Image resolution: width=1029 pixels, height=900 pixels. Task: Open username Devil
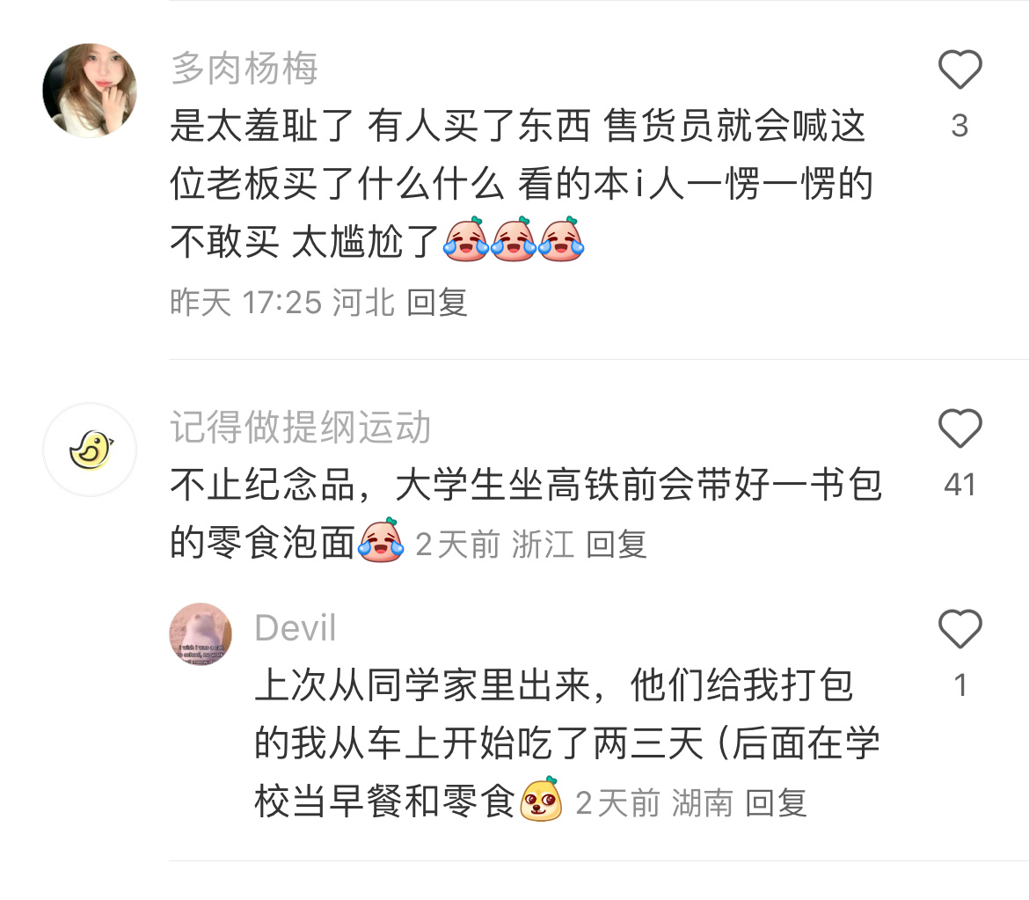pyautogui.click(x=296, y=628)
